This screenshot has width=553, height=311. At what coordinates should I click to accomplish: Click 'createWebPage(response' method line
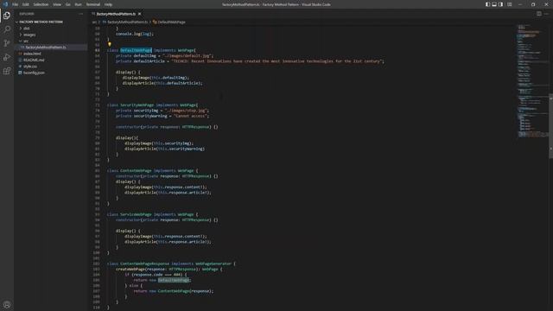(x=169, y=270)
